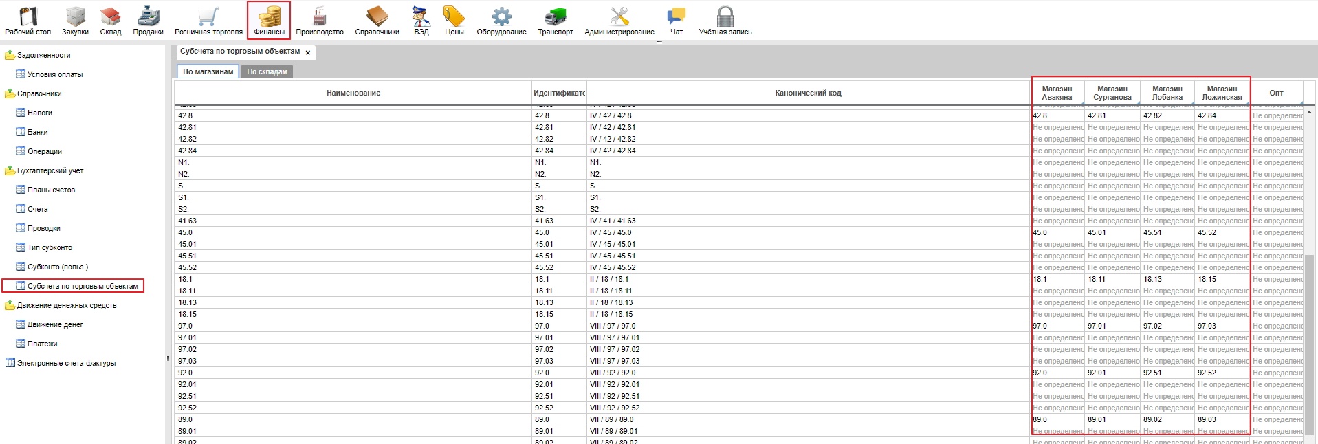This screenshot has width=1318, height=444.
Task: Close the Субсчета по торговым объектам tab
Action: tap(308, 52)
